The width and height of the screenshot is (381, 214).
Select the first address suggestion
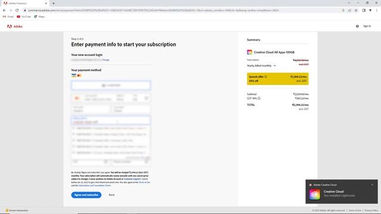click(111, 128)
